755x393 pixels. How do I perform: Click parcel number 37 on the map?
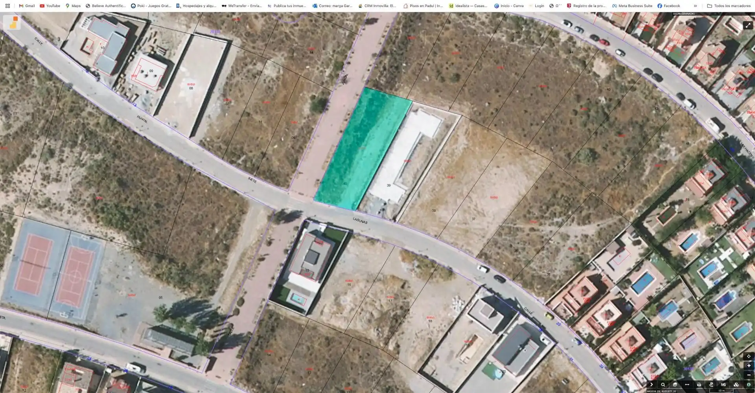point(473,219)
